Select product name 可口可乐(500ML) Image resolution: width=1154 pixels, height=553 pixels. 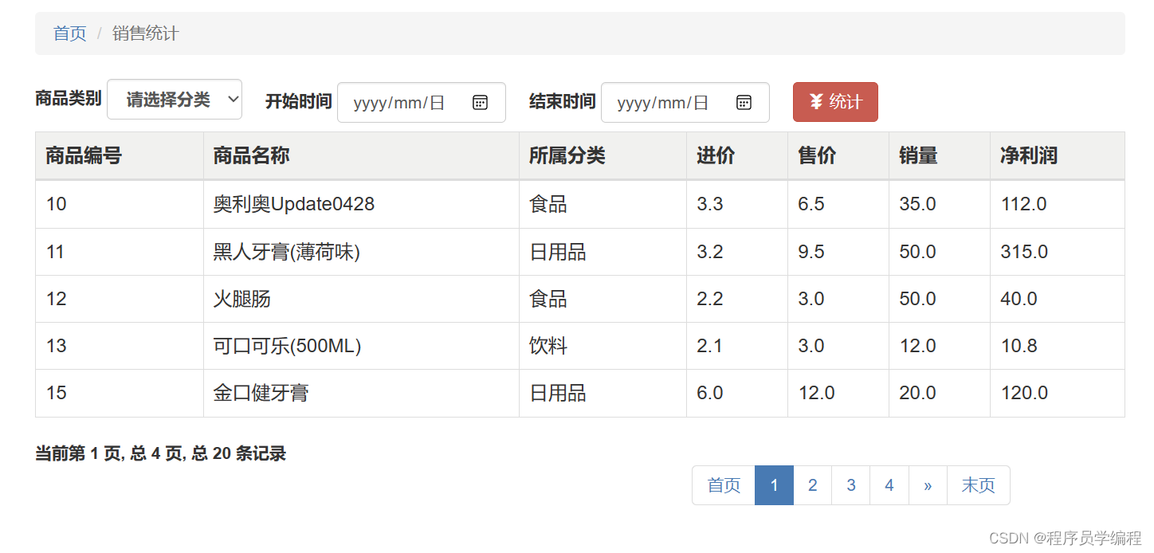click(287, 346)
